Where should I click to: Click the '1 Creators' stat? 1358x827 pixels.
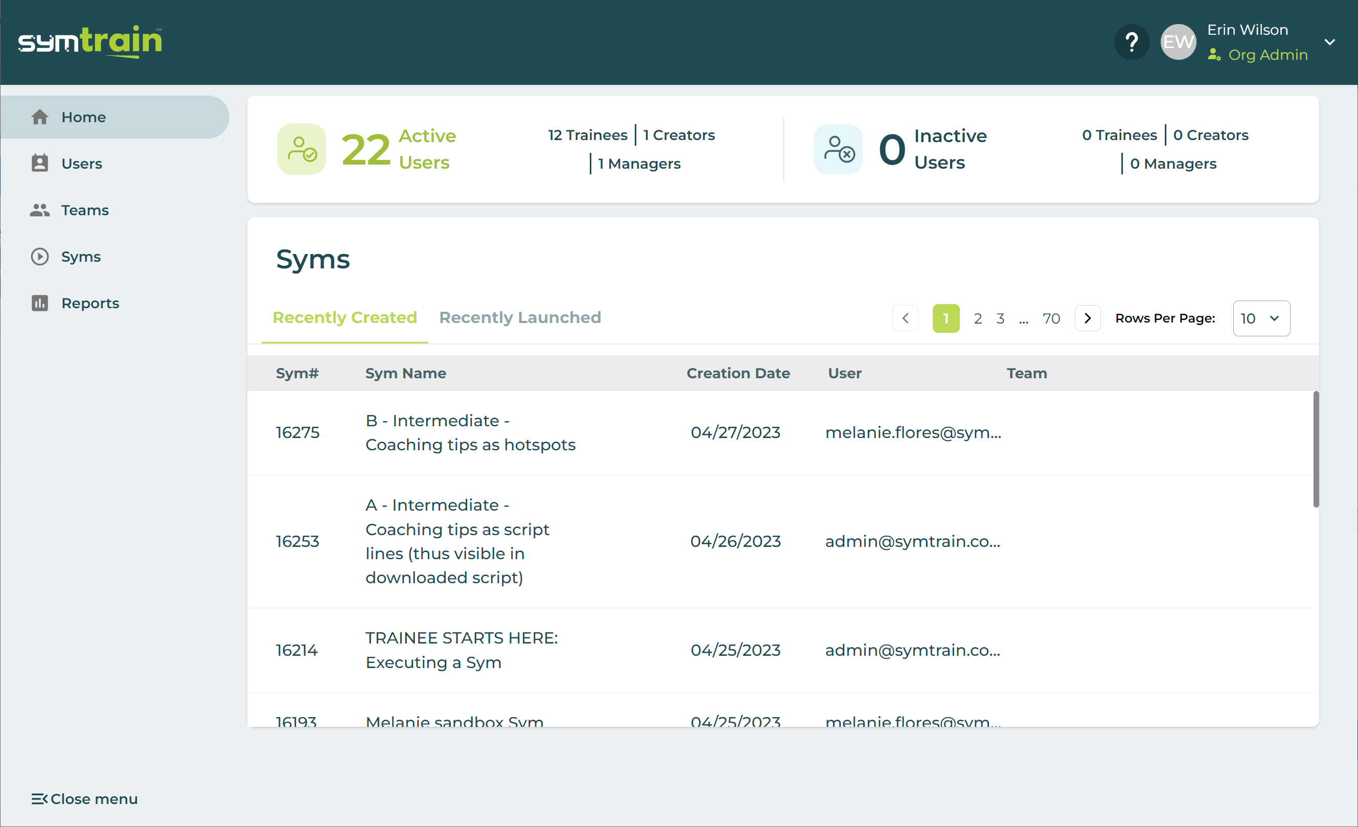tap(679, 135)
